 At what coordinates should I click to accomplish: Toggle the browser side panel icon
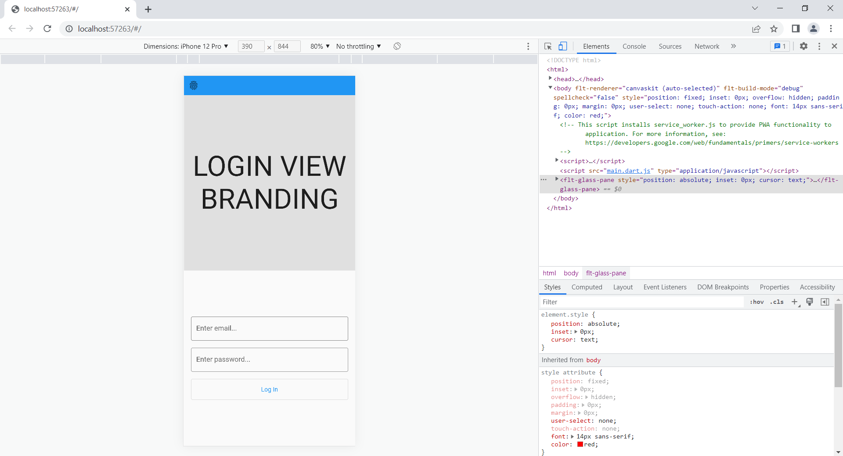tap(796, 28)
